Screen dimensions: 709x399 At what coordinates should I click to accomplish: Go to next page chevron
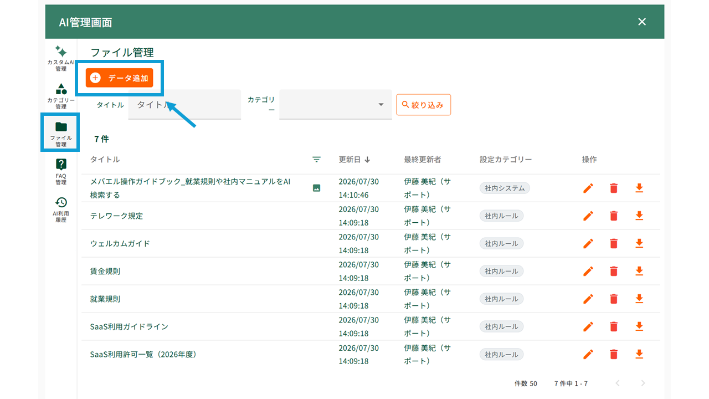tap(643, 383)
